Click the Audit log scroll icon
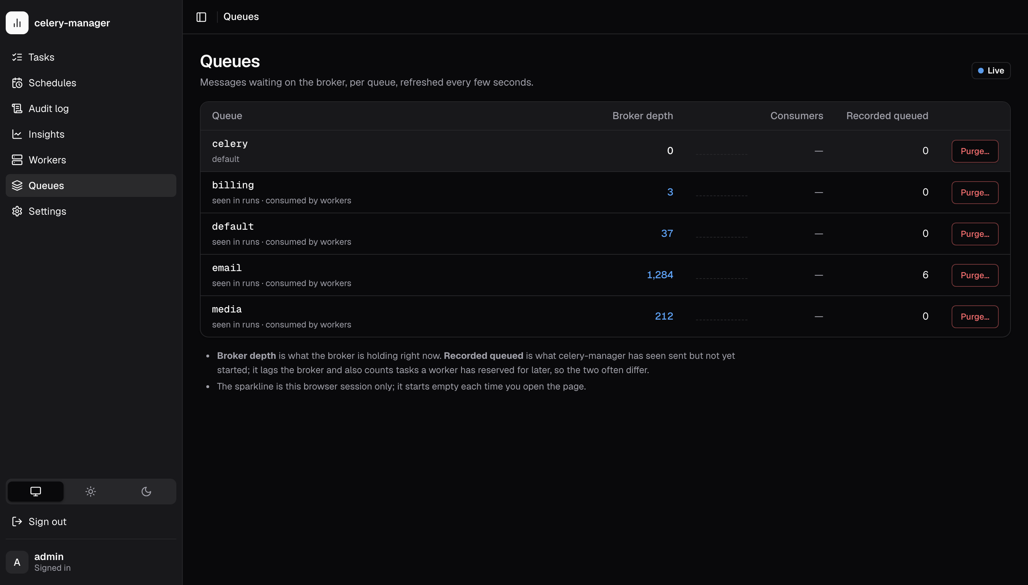Screen dimensions: 1028x585 pyautogui.click(x=17, y=108)
